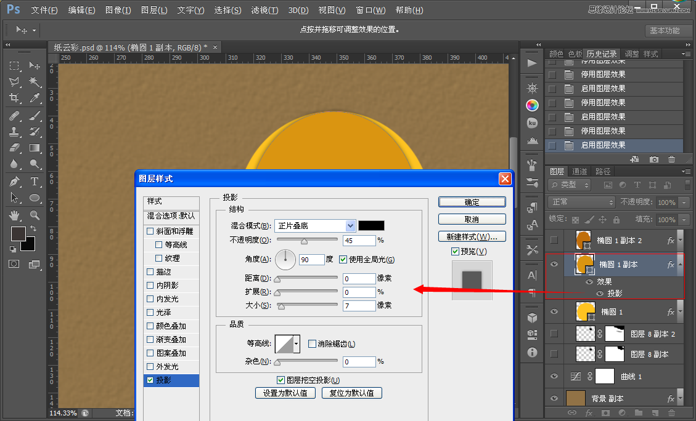Open the 等高线 contour picker arrow

pos(297,344)
